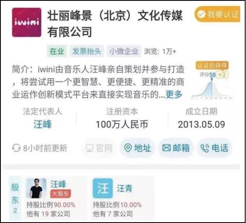Tap the 电话 phone icon
This screenshot has width=246, height=223.
[204, 148]
